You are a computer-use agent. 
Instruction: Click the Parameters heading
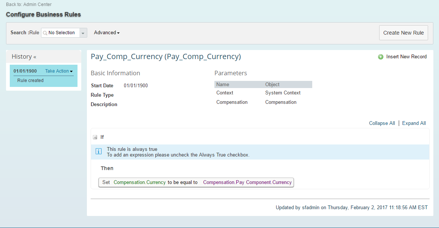click(231, 73)
